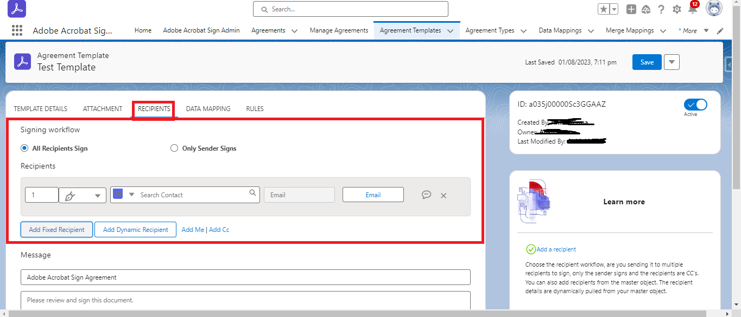This screenshot has height=317, width=741.
Task: Go to the Home nav item
Action: 143,30
